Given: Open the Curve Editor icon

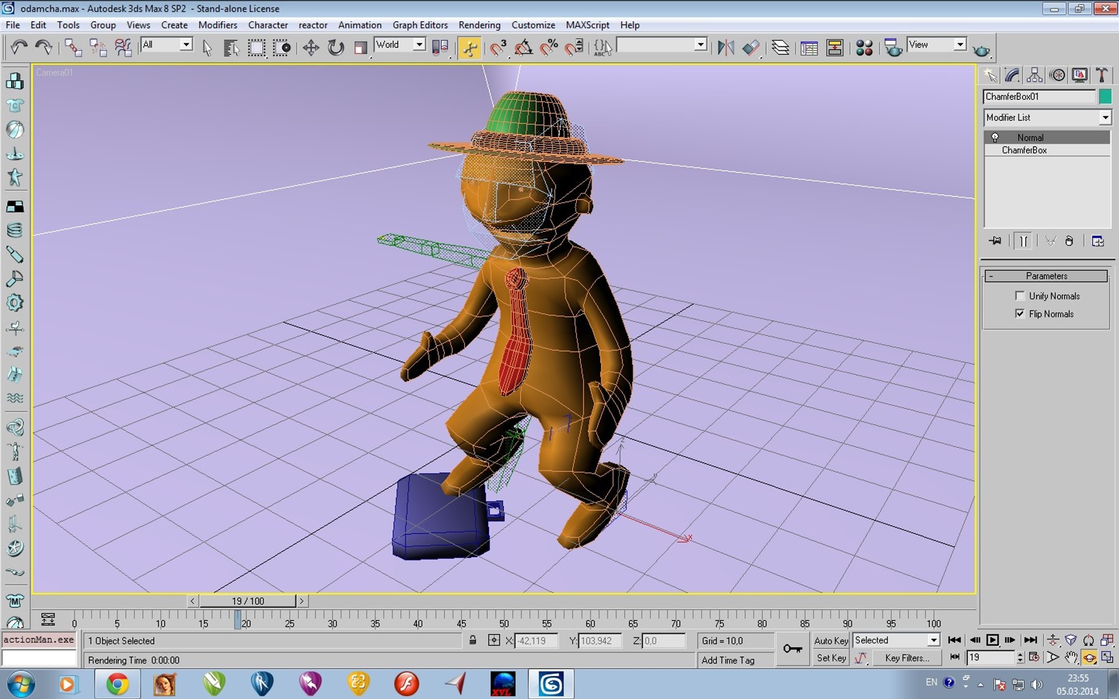Looking at the screenshot, I should (x=809, y=47).
